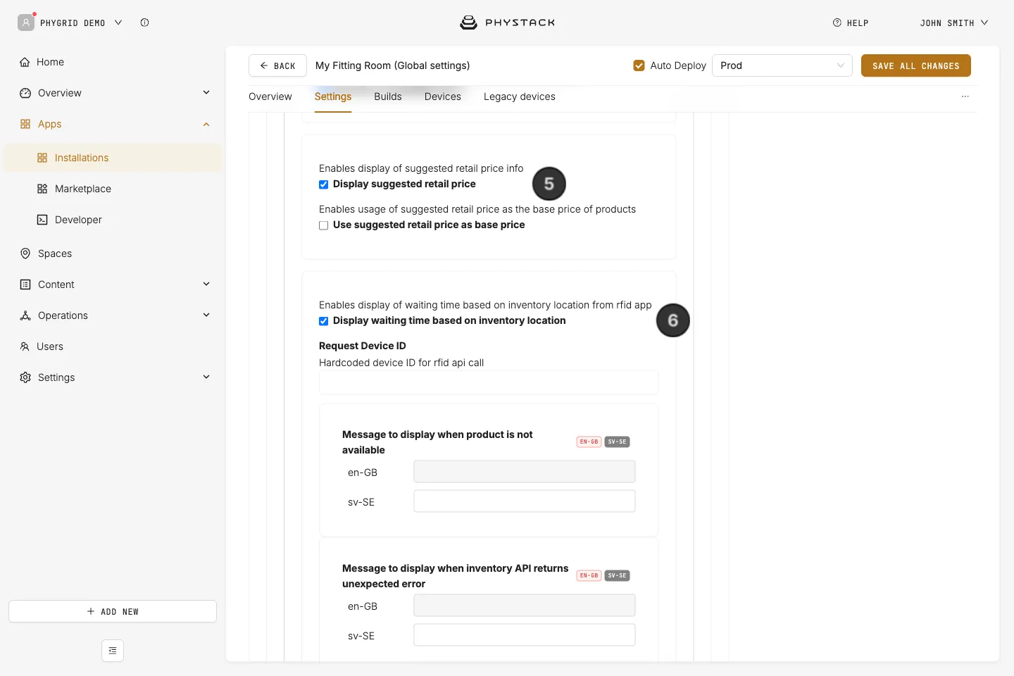This screenshot has width=1014, height=676.
Task: Uncheck Display suggested retail price
Action: point(323,184)
